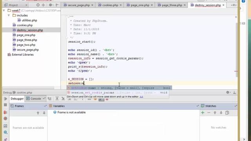
Task: Open Project panel settings gear
Action: [x=51, y=5]
